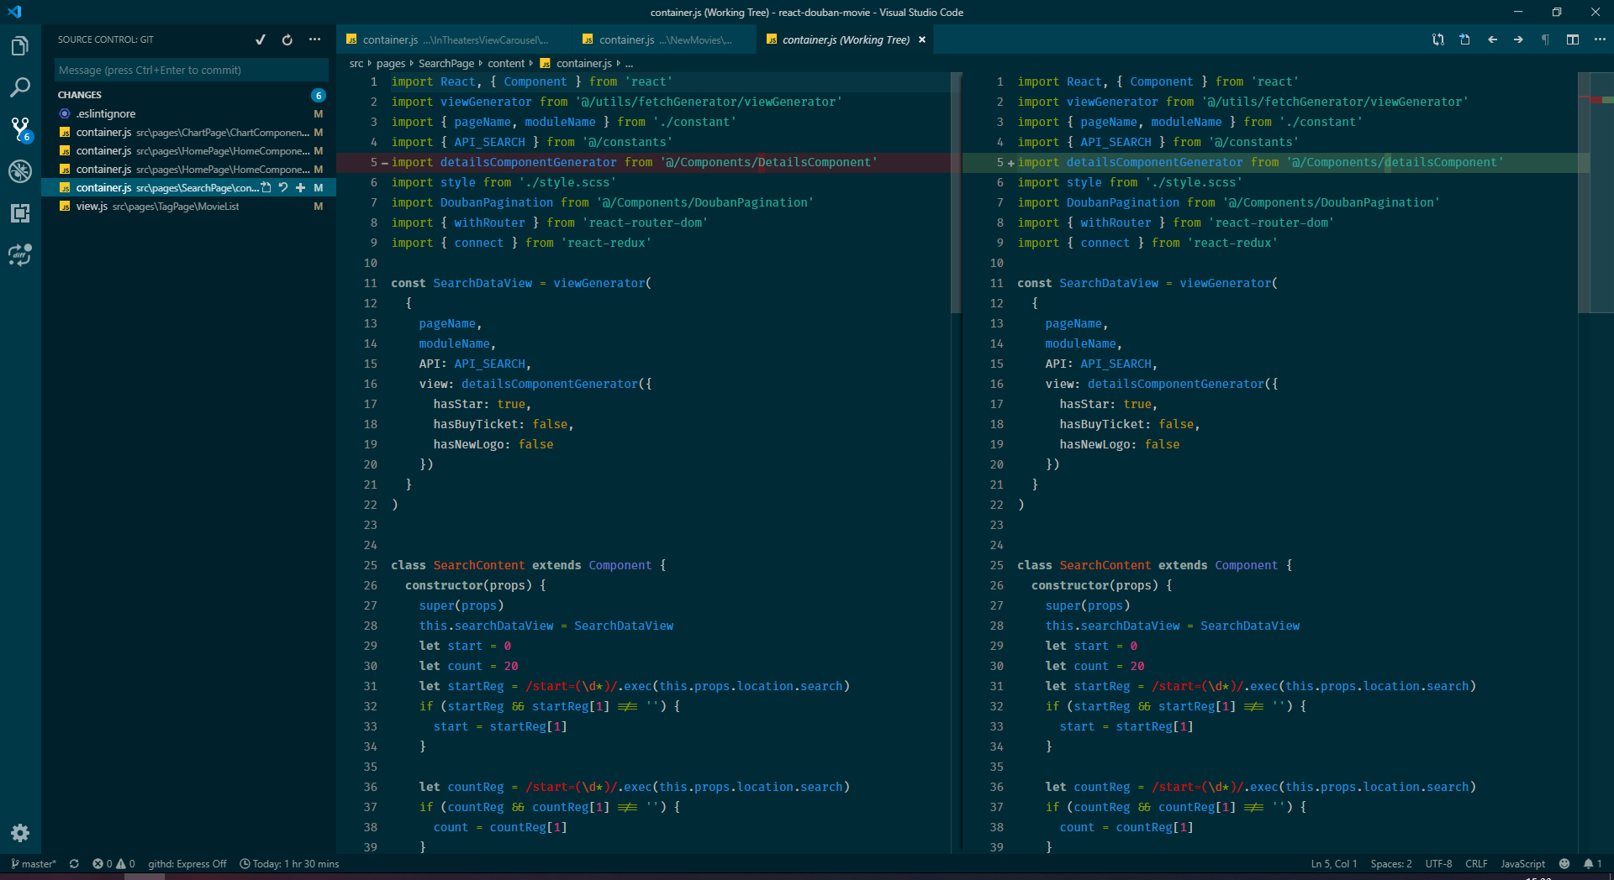
Task: Open the Search view in activity bar
Action: coord(20,87)
